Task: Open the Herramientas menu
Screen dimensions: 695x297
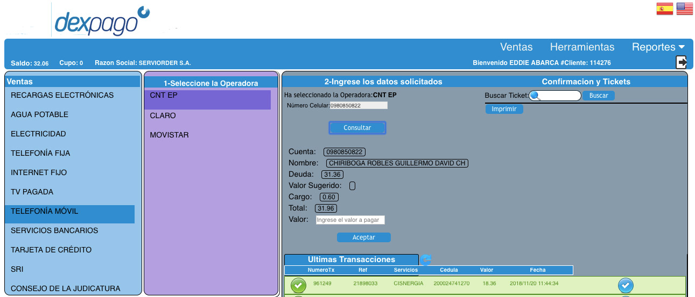Action: tap(582, 47)
